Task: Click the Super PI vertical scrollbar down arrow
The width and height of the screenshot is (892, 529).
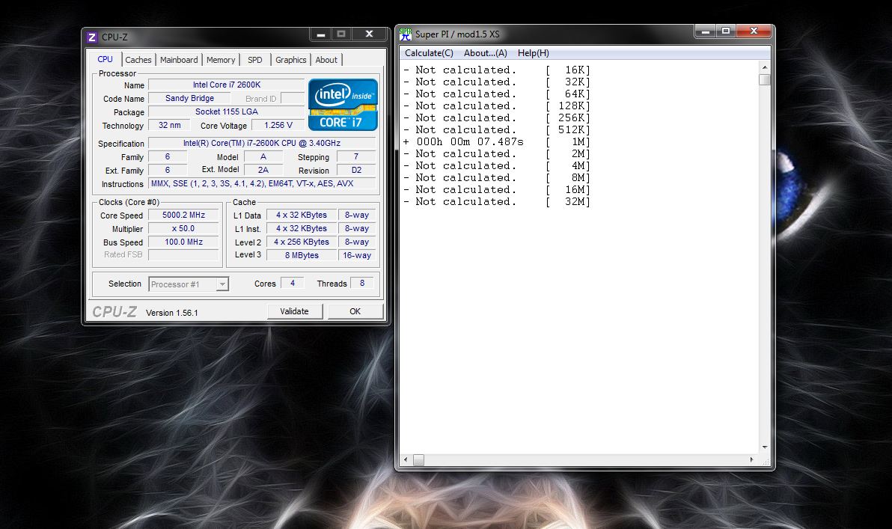Action: (x=765, y=447)
